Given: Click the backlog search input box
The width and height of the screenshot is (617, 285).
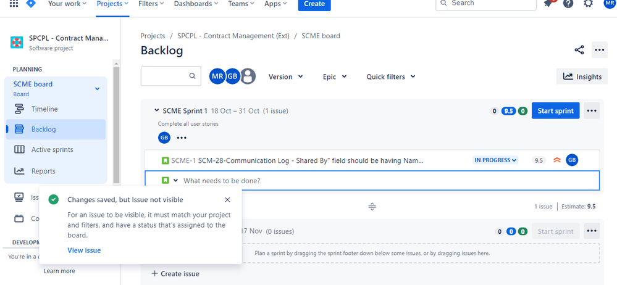Looking at the screenshot, I should coord(171,76).
